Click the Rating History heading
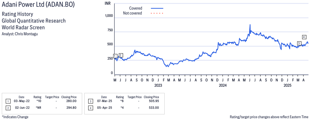Screen dimensions: 312x119 coord(17,14)
